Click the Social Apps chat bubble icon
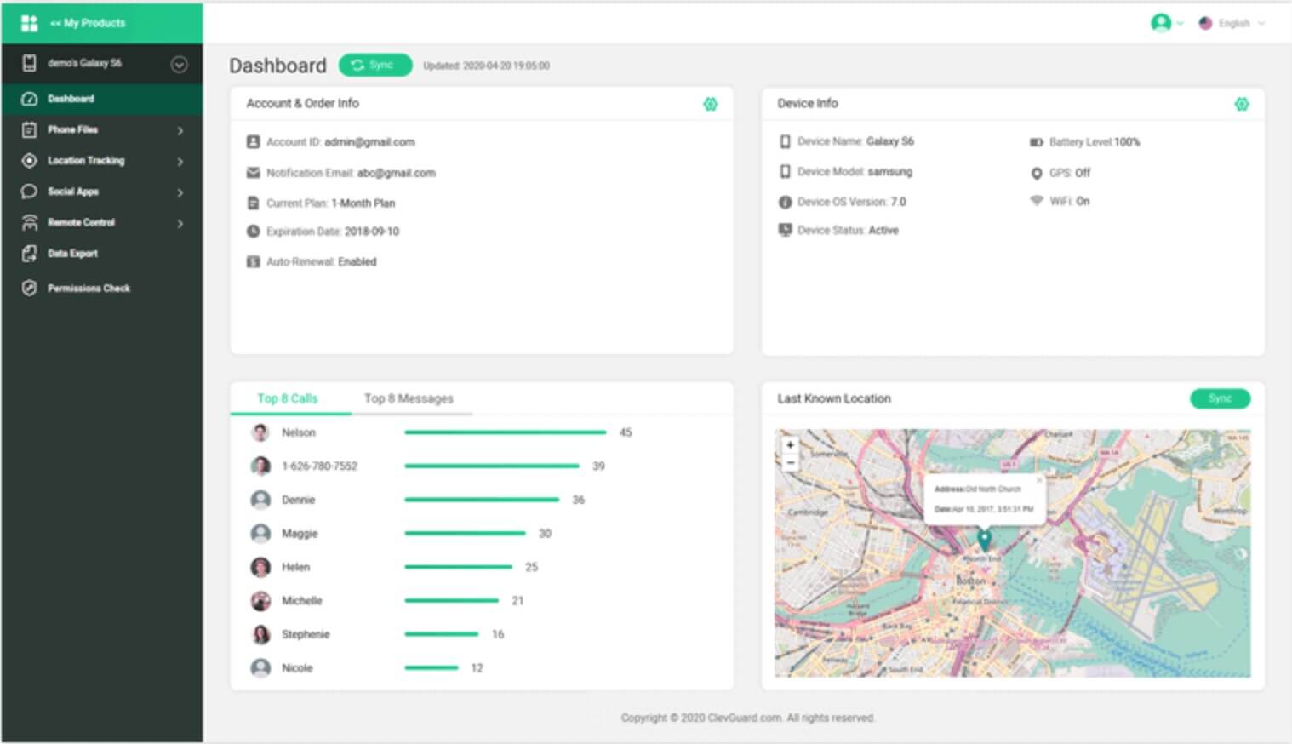1292x744 pixels. pos(30,192)
